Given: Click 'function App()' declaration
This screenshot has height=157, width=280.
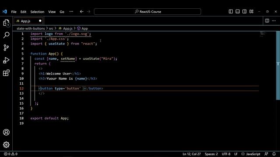Looking at the screenshot, I should 45,54.
